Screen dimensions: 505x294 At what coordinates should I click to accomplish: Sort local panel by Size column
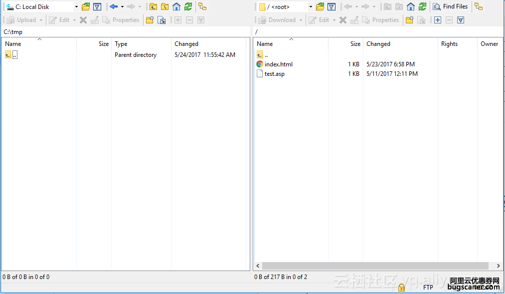click(94, 44)
